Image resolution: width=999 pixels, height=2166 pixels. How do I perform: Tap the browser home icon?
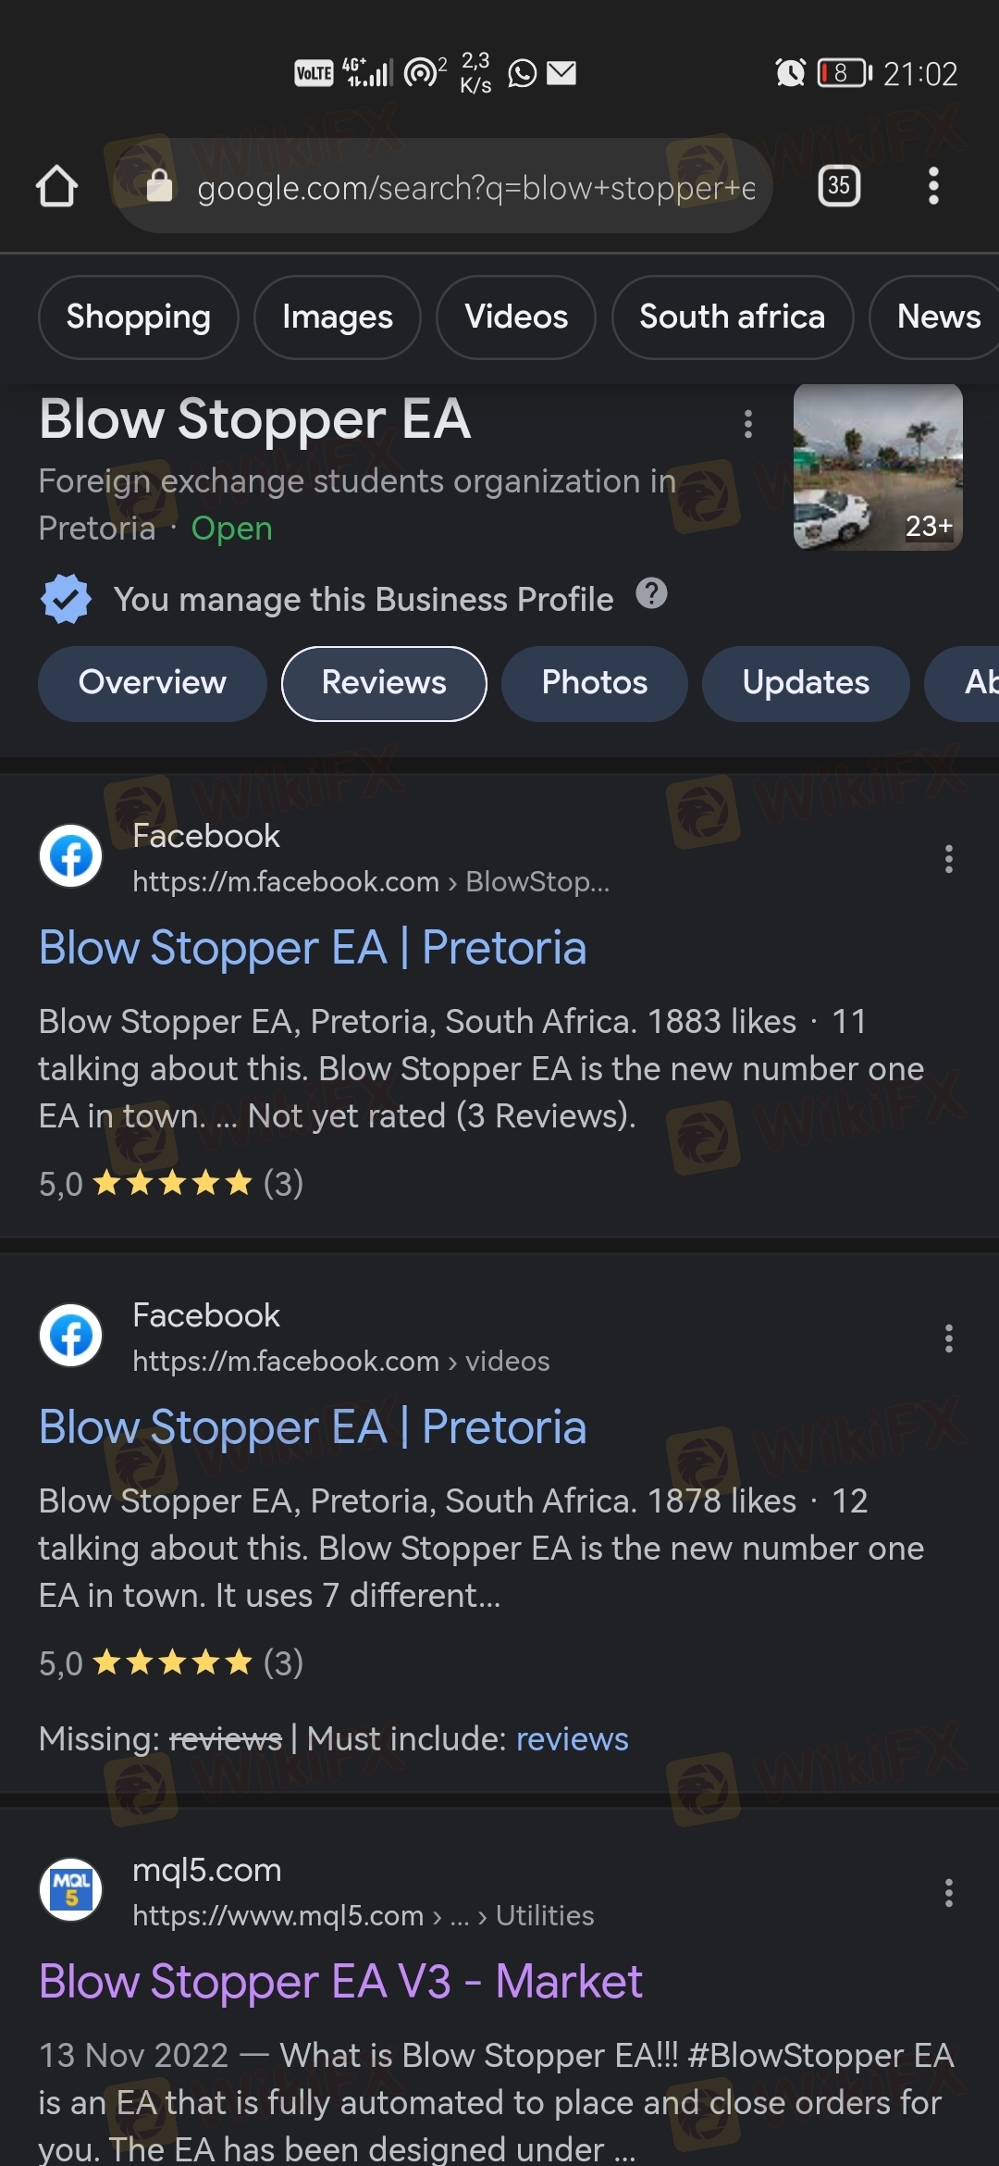coord(57,186)
